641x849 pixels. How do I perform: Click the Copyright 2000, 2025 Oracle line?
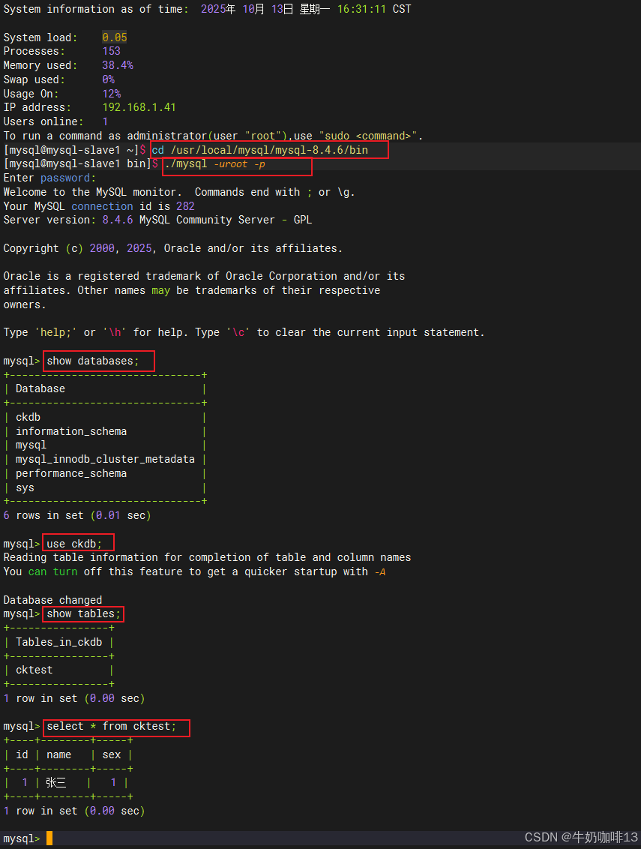click(172, 248)
